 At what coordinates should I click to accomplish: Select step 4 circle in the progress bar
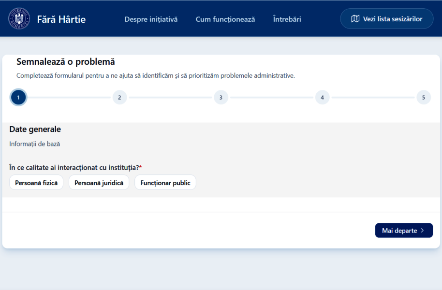tap(322, 97)
